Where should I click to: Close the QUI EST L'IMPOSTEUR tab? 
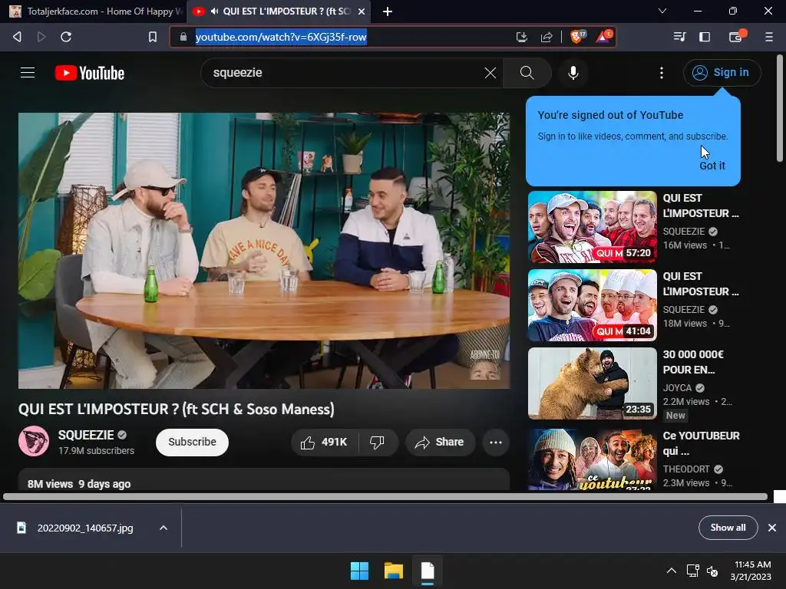coord(362,11)
